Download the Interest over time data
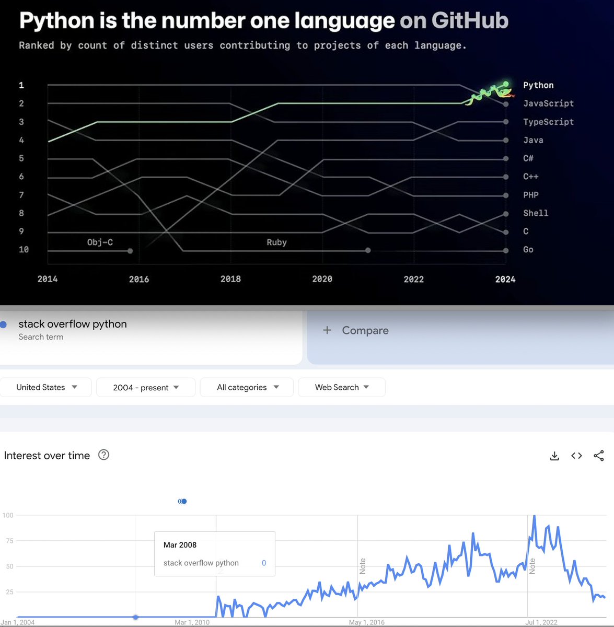 554,456
